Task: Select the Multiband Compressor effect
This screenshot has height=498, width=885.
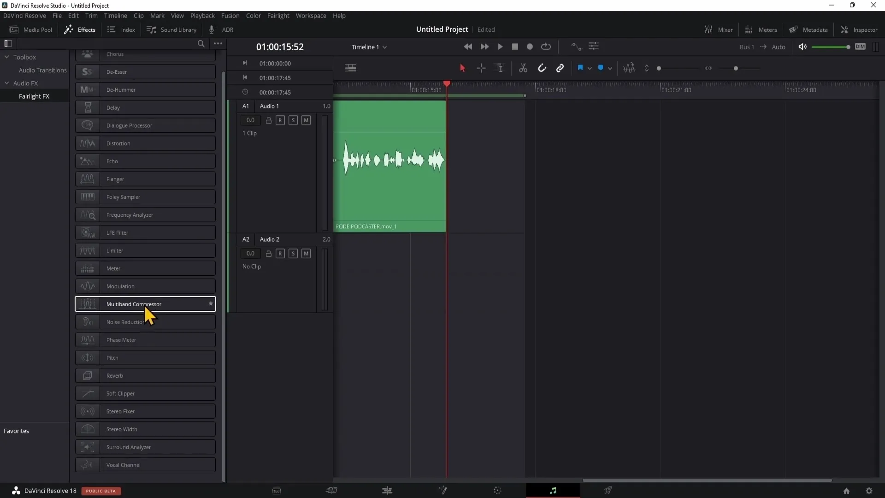Action: [145, 303]
